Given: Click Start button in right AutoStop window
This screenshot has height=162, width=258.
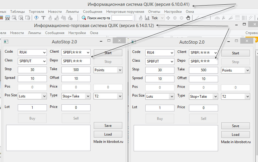Looking at the screenshot, I should (236, 53).
